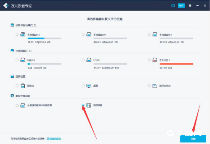Click U disk G usage bar

coord(44,64)
